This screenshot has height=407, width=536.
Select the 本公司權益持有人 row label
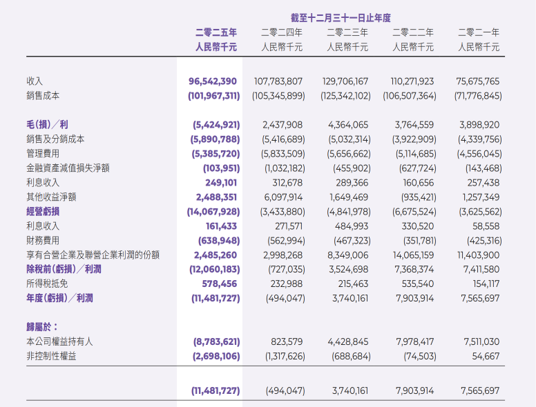pyautogui.click(x=59, y=341)
